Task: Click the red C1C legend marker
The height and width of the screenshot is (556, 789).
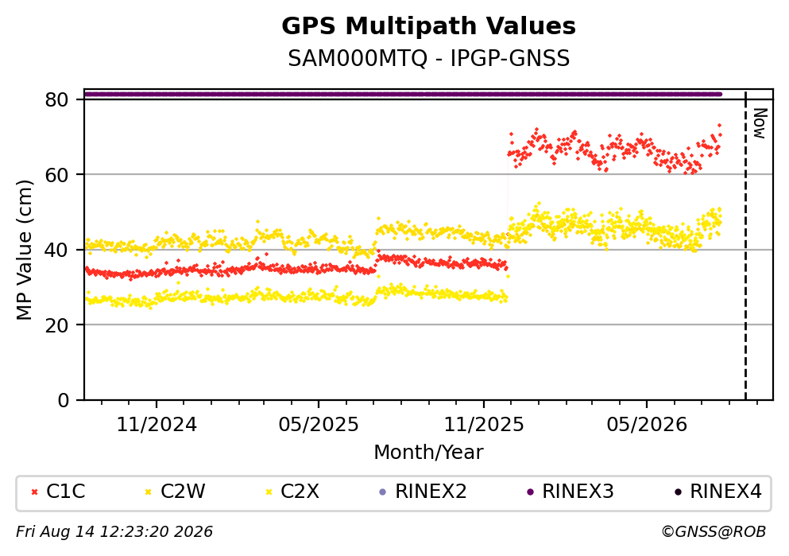Action: point(34,492)
